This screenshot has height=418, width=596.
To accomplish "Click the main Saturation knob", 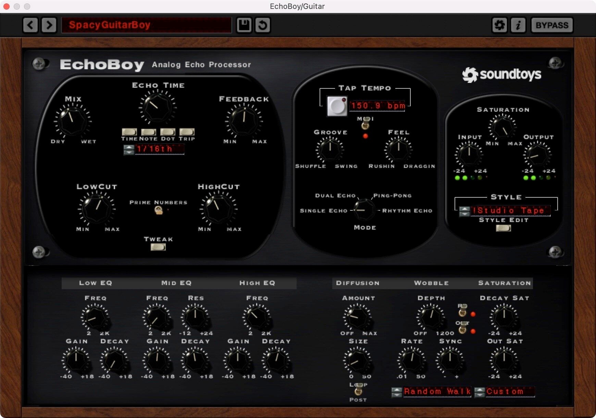I will (x=502, y=128).
